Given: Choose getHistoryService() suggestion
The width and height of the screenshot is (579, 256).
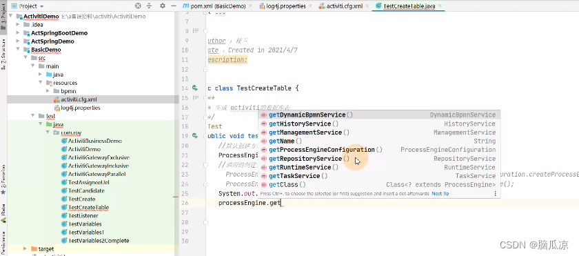Looking at the screenshot, I should click(379, 124).
